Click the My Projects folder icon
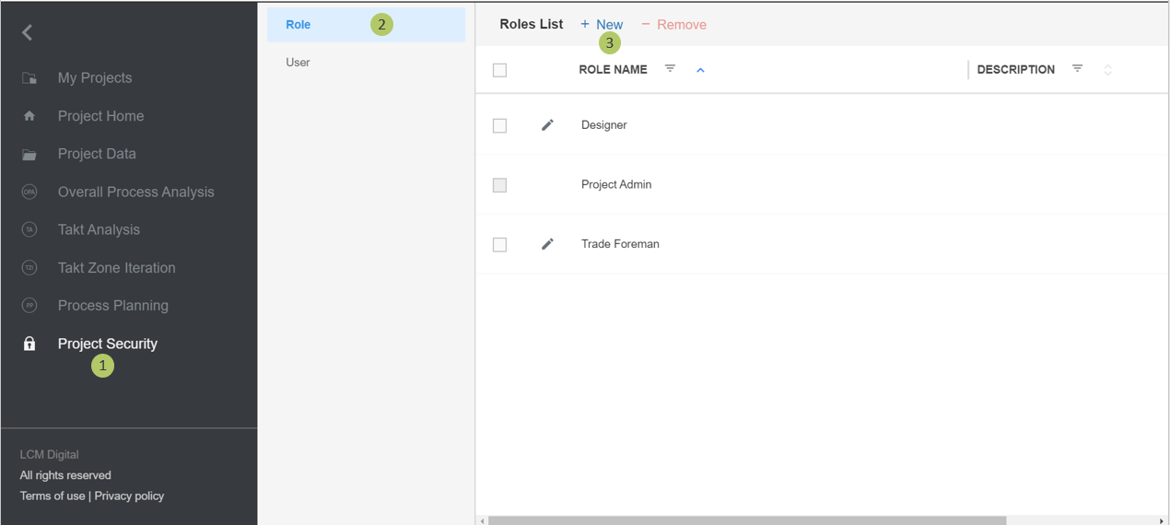The image size is (1170, 525). coord(29,78)
